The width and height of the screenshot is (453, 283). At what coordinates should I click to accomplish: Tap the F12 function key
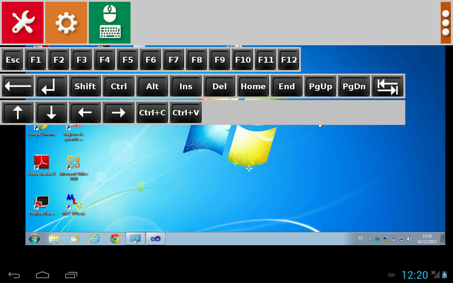click(289, 60)
